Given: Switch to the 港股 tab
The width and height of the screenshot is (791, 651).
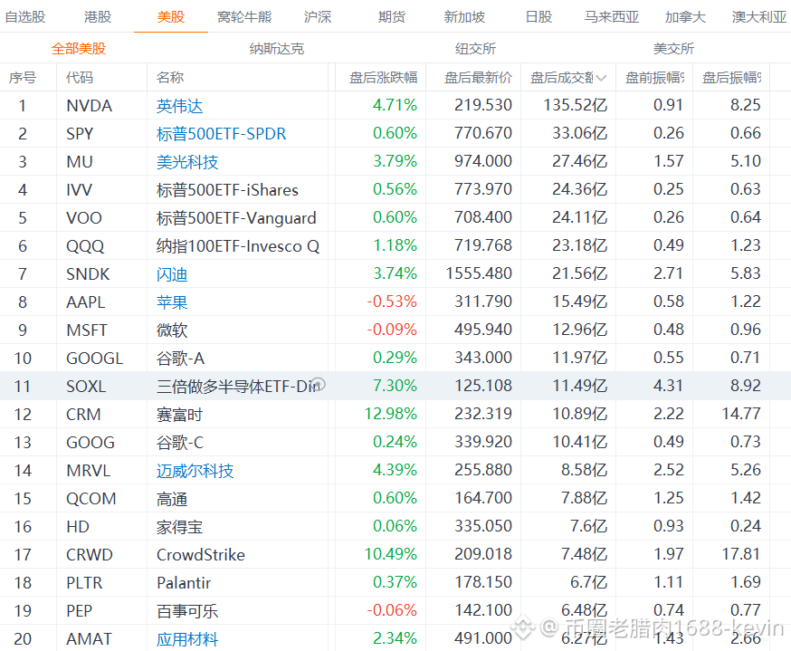Looking at the screenshot, I should 98,17.
